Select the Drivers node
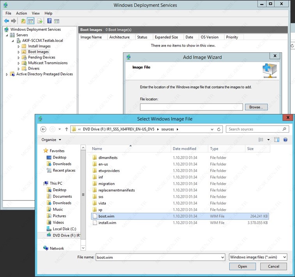Screen dimensions: 295x277 (34, 68)
